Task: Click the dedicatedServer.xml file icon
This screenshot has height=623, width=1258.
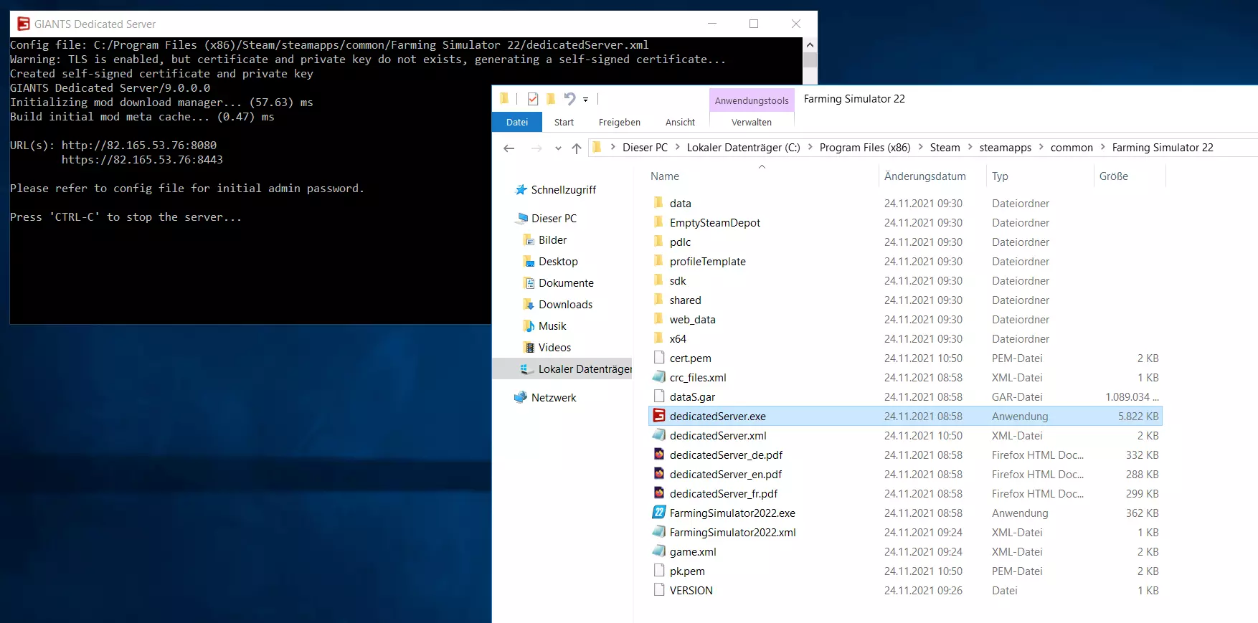Action: (658, 435)
